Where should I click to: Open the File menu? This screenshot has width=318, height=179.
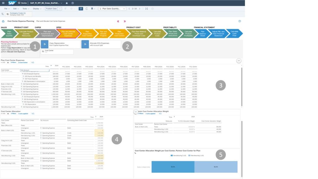point(6,9)
